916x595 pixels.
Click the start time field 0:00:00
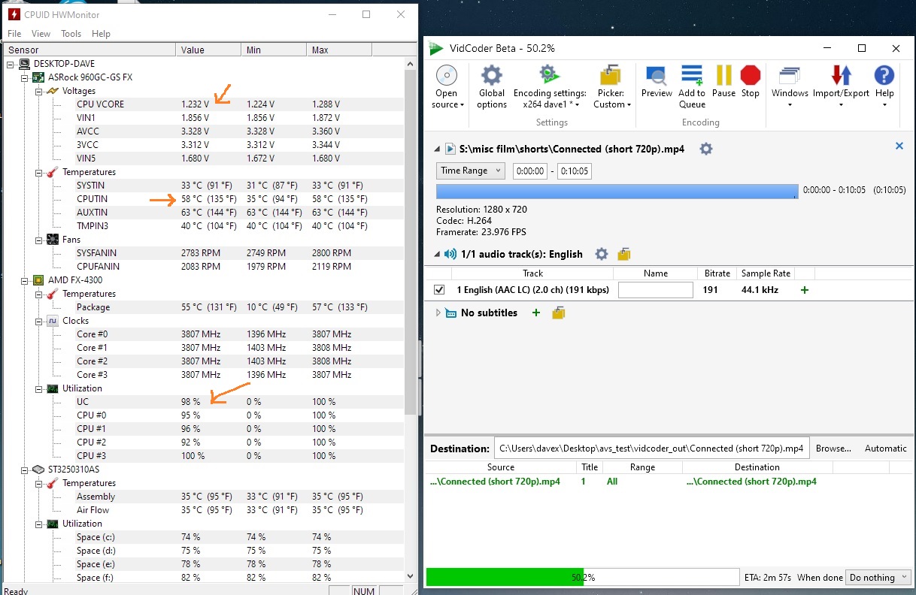[529, 171]
